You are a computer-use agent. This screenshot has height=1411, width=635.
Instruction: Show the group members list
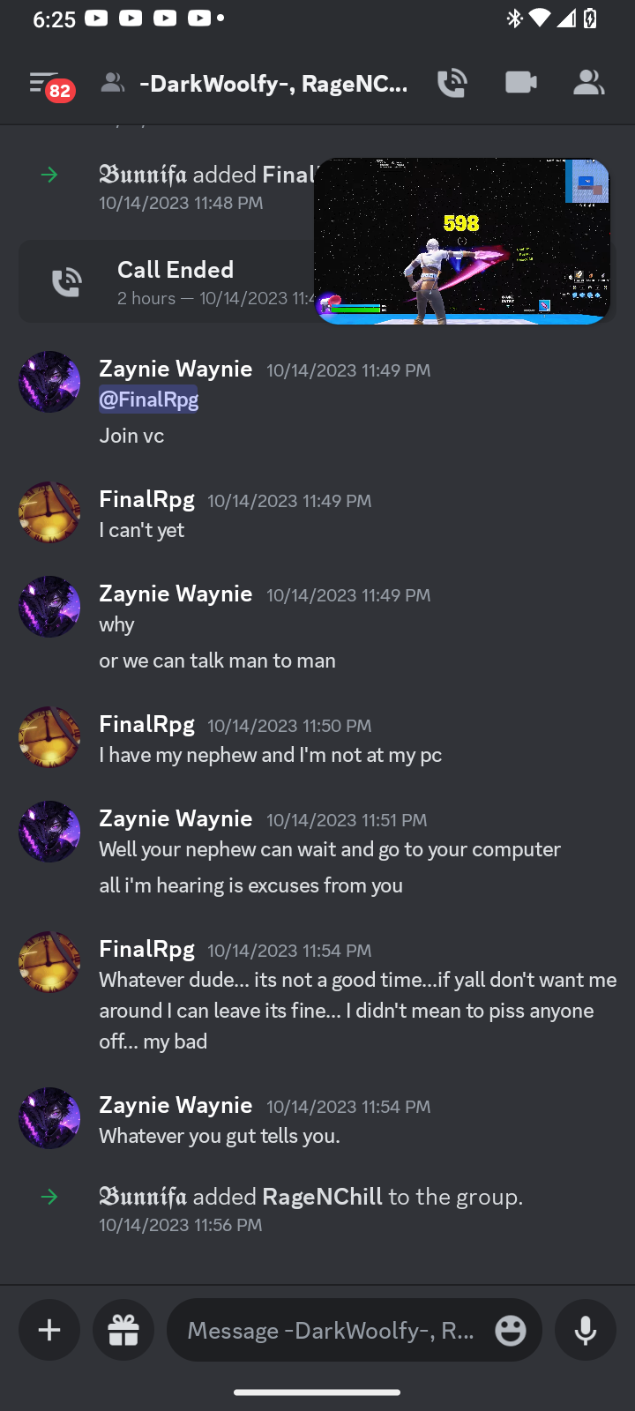tap(588, 84)
